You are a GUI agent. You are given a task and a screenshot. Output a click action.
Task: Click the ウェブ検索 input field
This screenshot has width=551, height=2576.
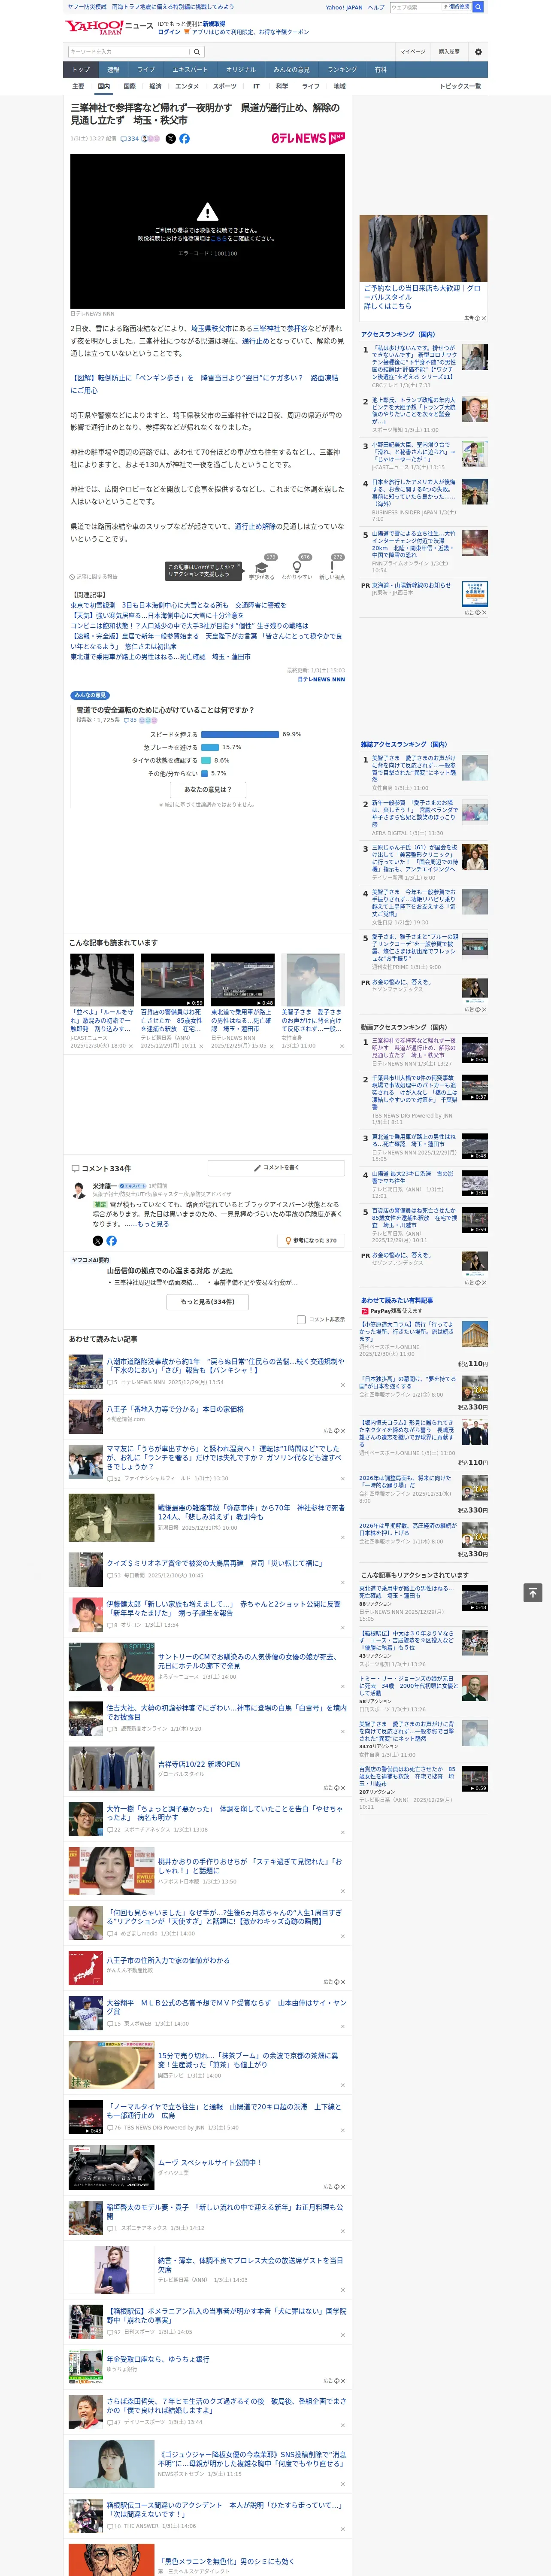coord(415,7)
